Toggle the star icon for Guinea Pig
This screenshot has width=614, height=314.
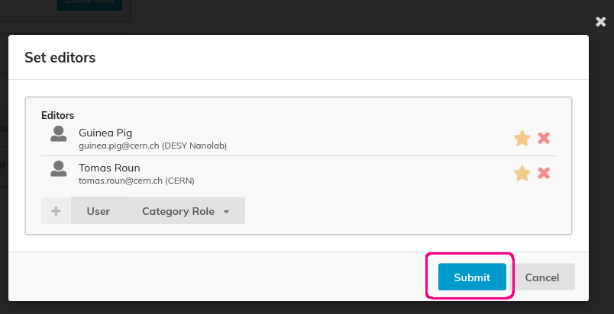coord(522,138)
